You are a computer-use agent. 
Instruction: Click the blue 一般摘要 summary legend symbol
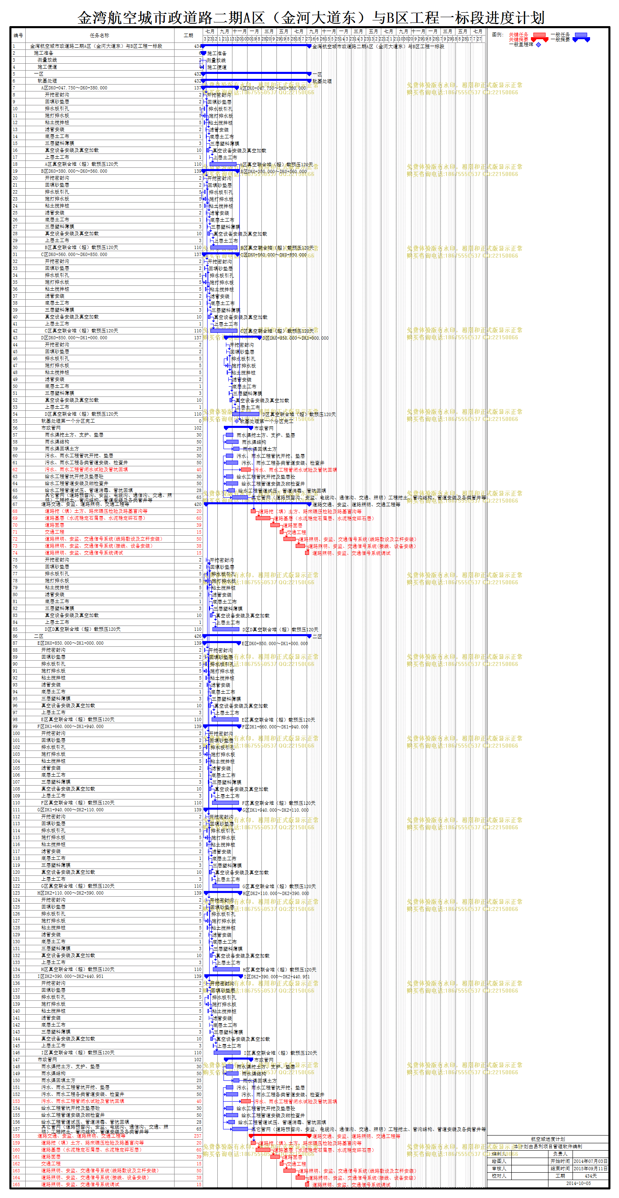581,40
